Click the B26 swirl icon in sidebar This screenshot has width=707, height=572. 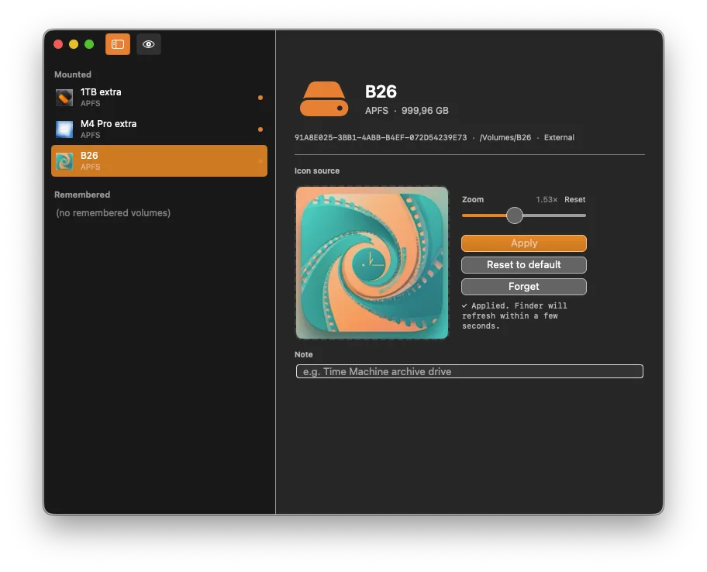64,161
